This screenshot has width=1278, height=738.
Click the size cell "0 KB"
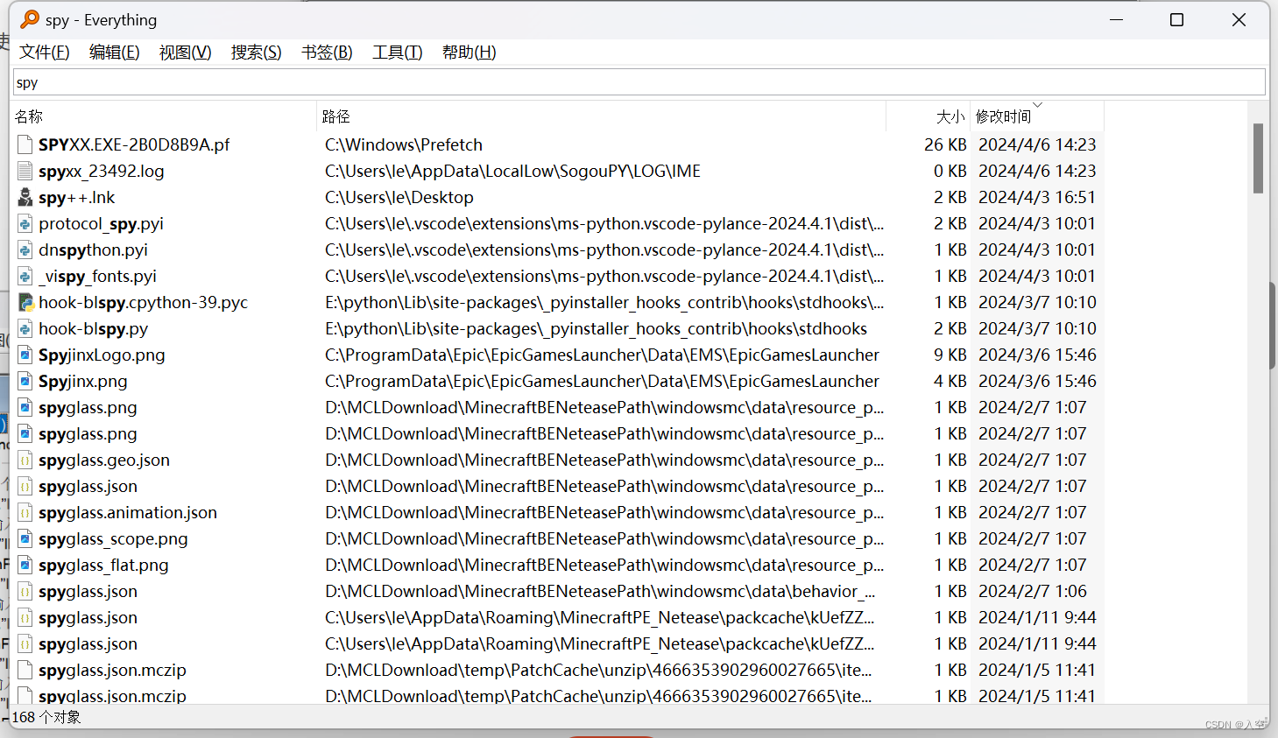[950, 171]
